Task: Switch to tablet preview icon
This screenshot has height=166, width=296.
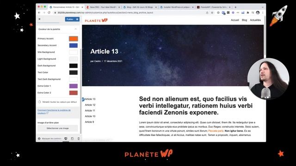Action: point(72,138)
